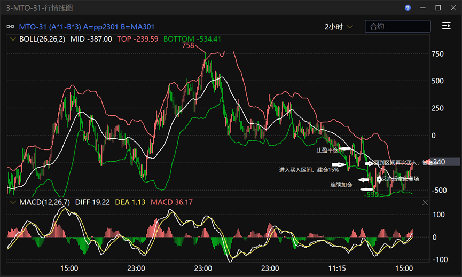Click the 反弹后全部离场 annotation
Viewport: 462px width, 277px height.
point(400,179)
